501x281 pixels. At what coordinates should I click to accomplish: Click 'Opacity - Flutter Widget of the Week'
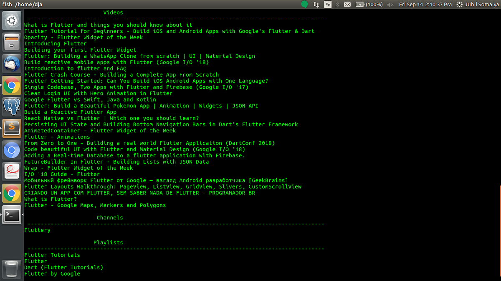pyautogui.click(x=83, y=37)
